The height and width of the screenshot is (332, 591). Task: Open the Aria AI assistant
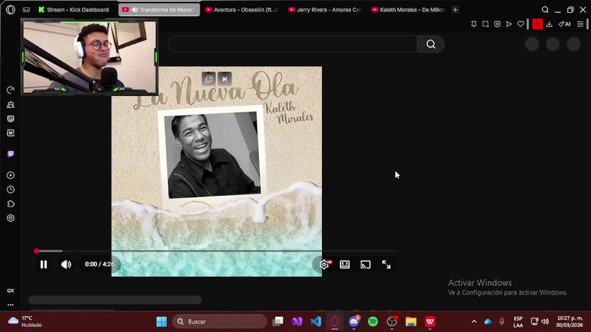pos(564,24)
